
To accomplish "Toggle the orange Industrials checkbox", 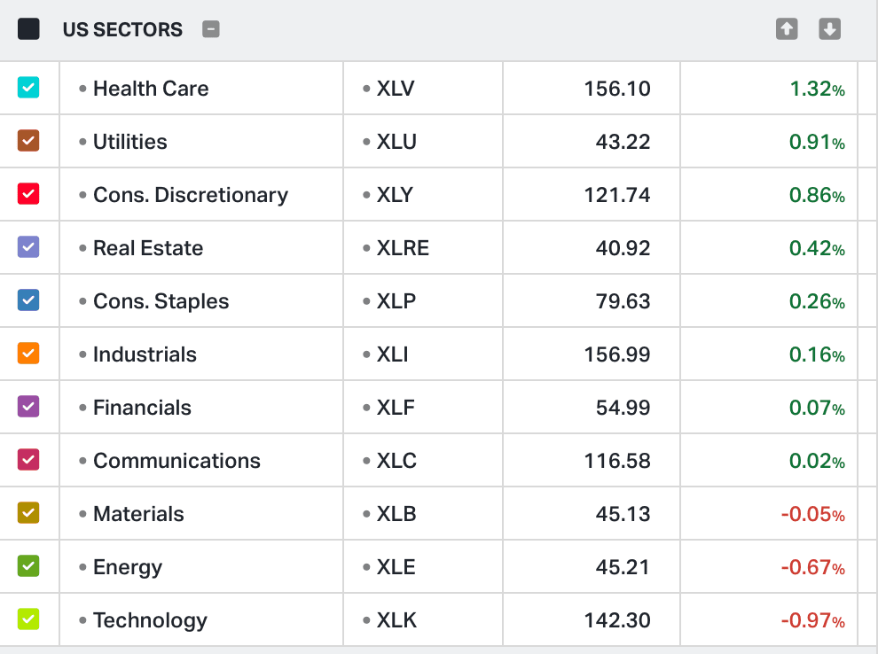I will point(28,354).
